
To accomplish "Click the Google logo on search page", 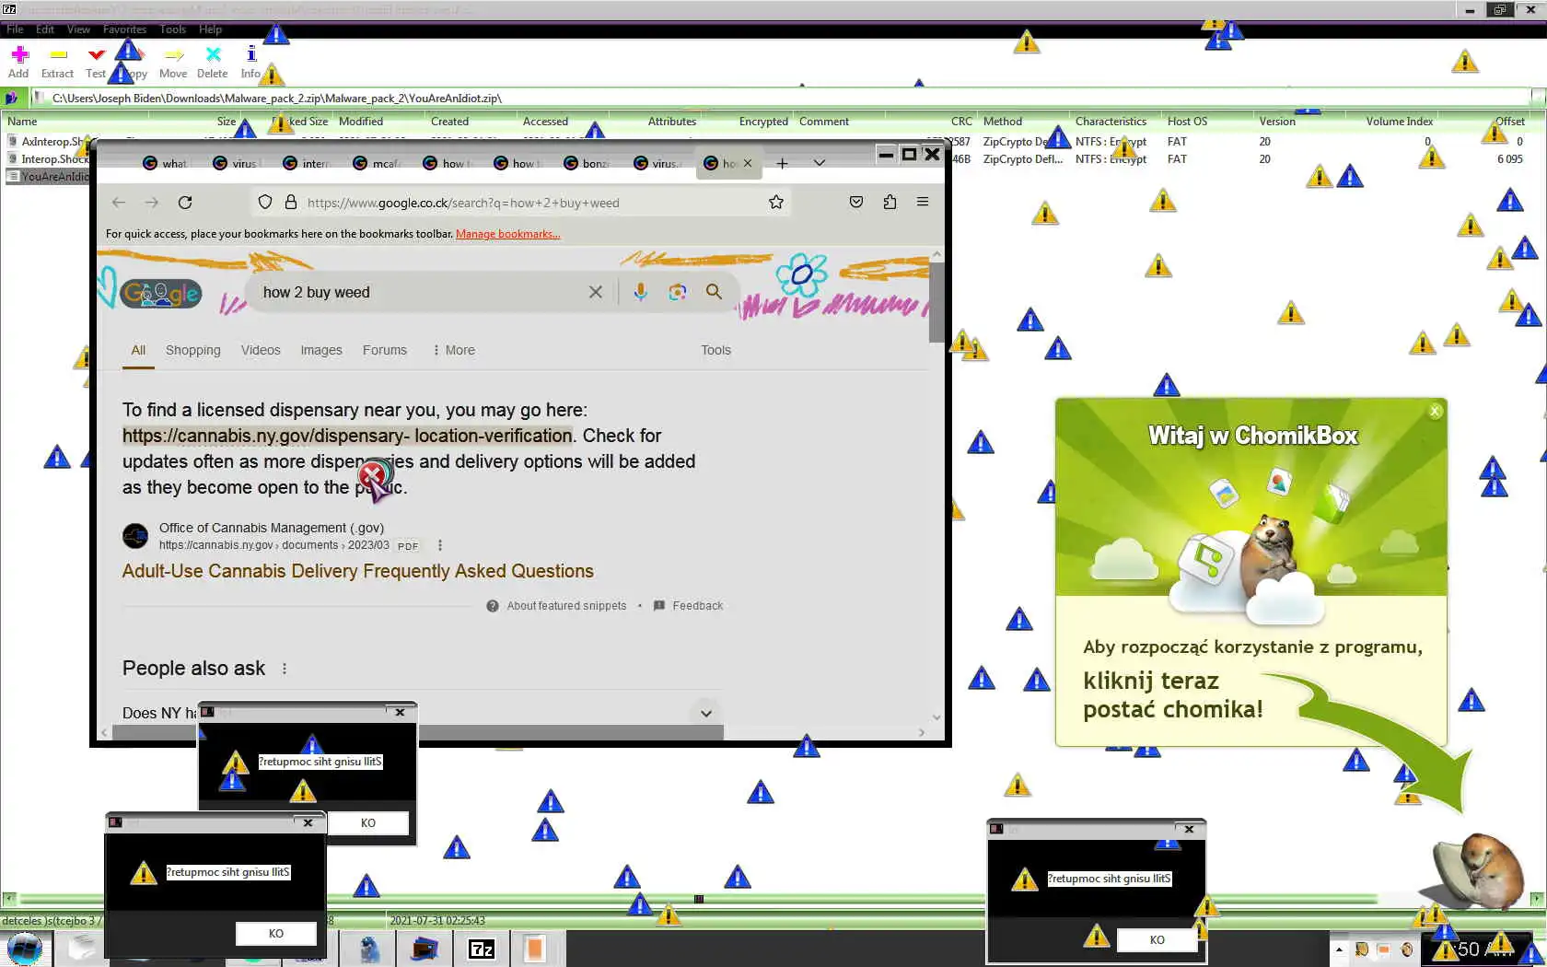I will [161, 294].
